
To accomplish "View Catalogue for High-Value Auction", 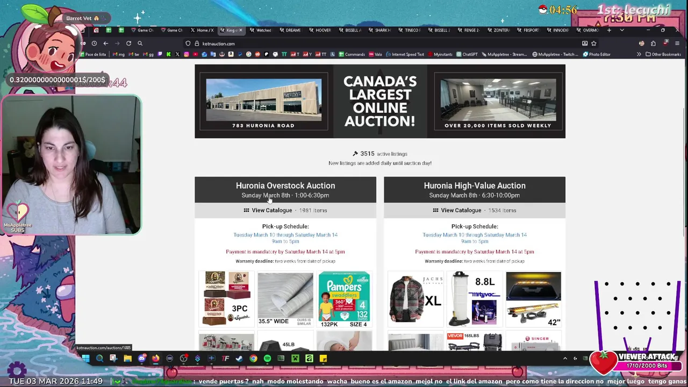I will 461,210.
